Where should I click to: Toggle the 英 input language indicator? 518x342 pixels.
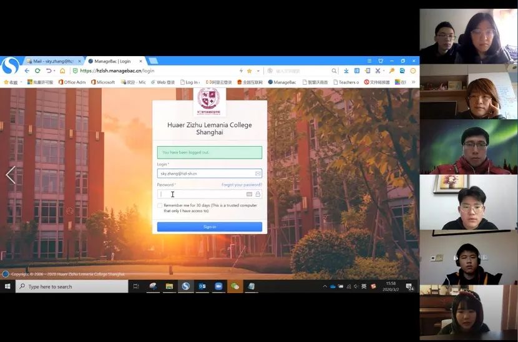pos(364,286)
